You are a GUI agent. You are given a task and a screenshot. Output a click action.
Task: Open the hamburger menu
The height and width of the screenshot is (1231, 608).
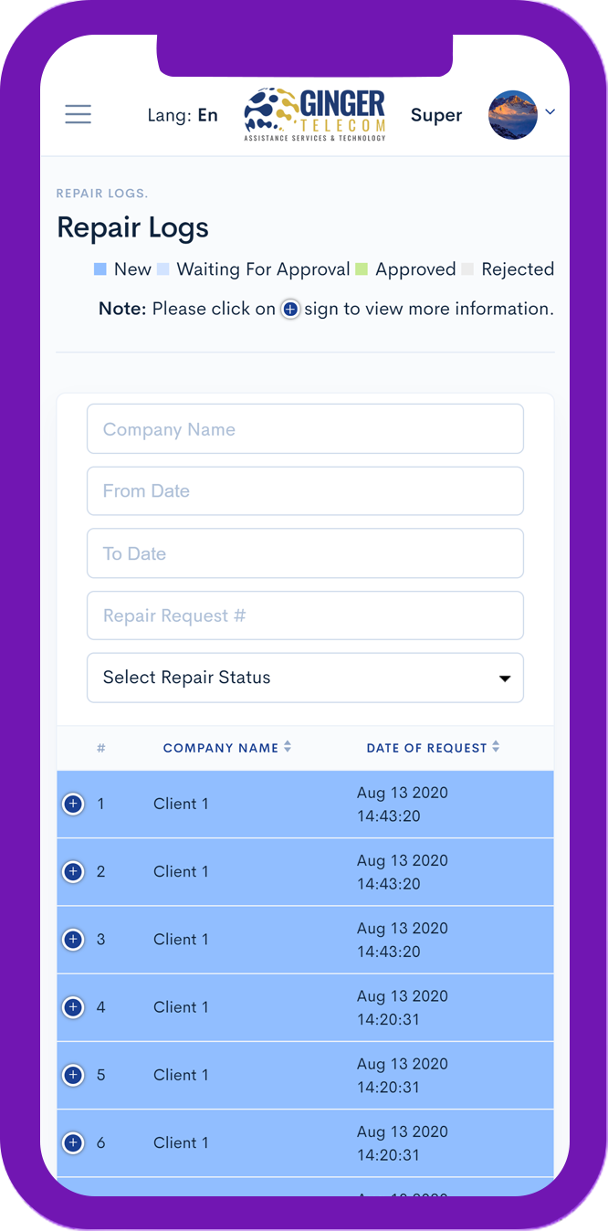pos(79,114)
